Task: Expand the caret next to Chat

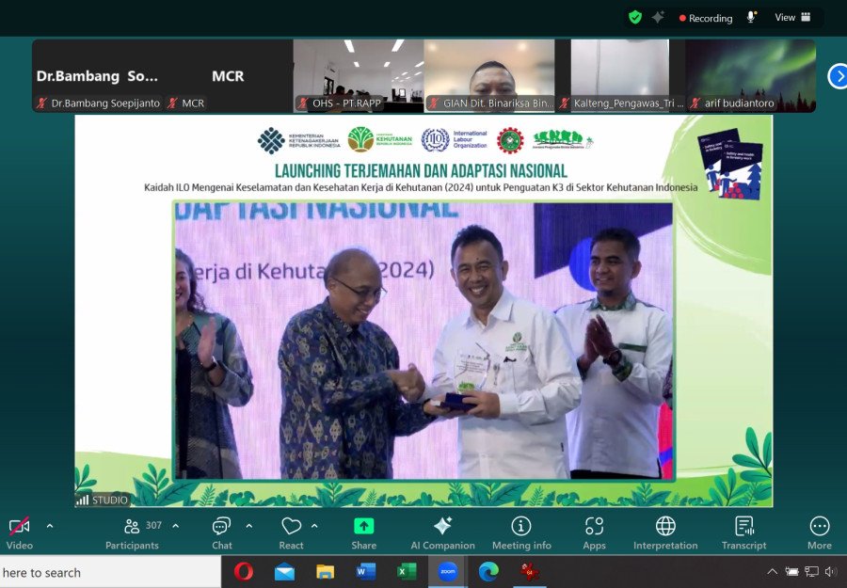Action: pyautogui.click(x=249, y=525)
